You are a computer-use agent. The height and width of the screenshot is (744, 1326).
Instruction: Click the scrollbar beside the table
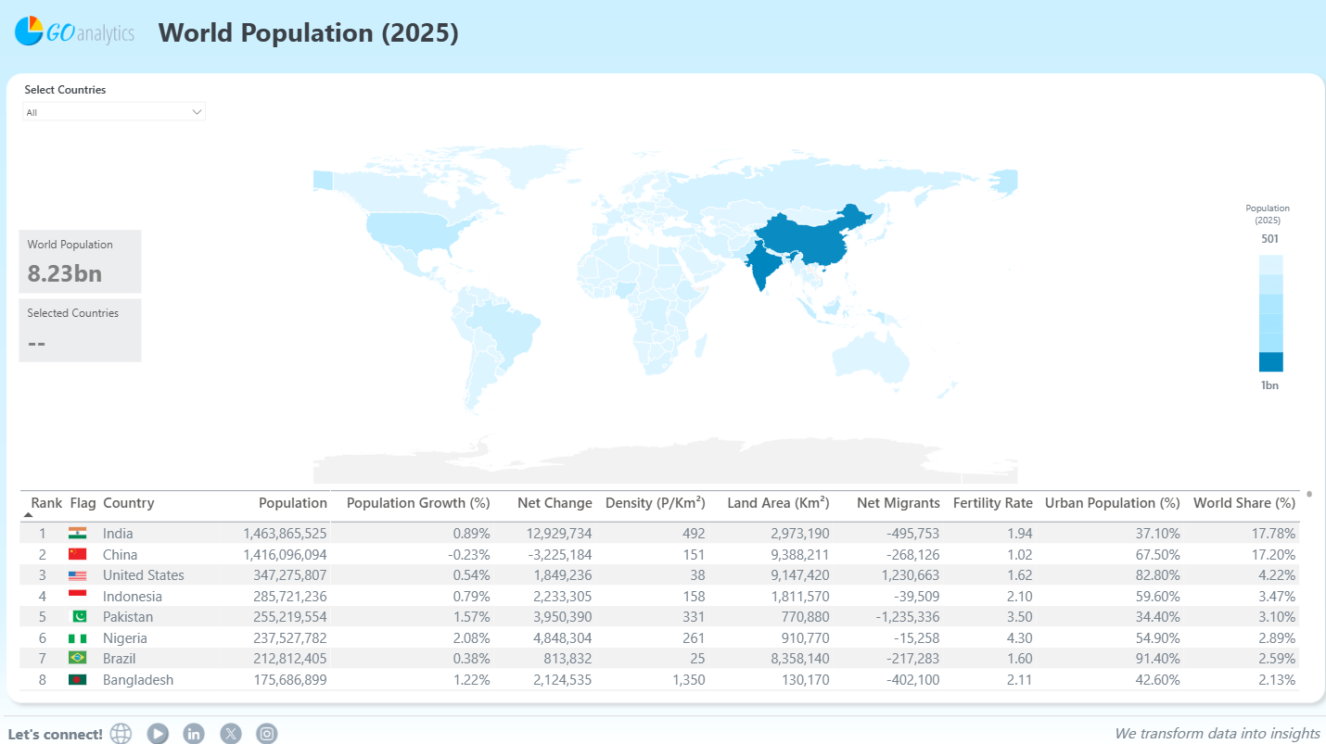(x=1309, y=496)
